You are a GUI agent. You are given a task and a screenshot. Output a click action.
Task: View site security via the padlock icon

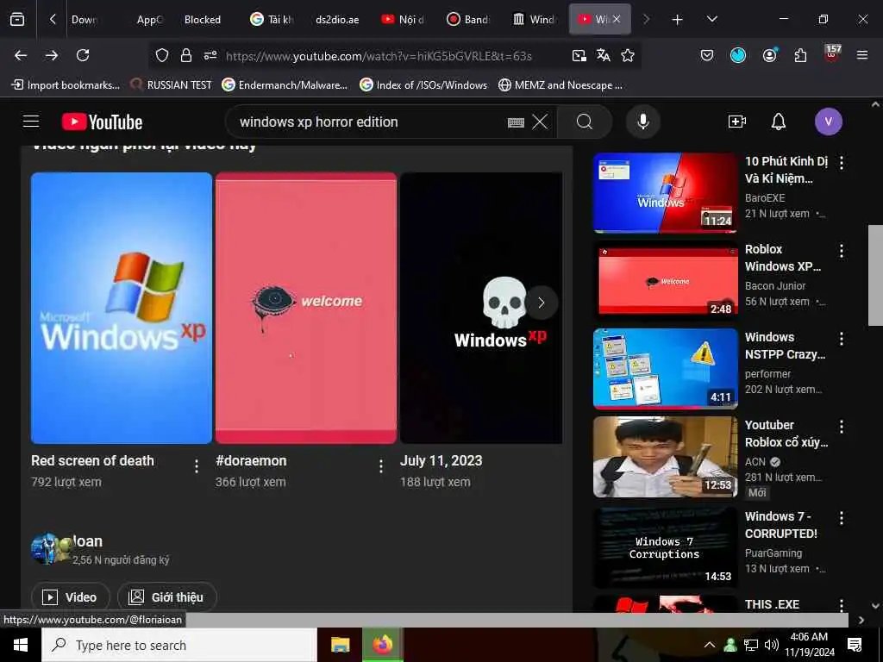click(x=186, y=55)
